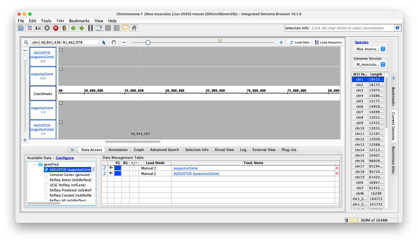Viewport: 418px width, 243px height.
Task: Select chr5 in the sequence list
Action: 360,101
